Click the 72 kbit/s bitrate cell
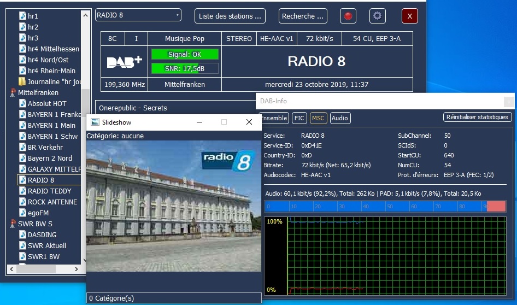 (320, 39)
